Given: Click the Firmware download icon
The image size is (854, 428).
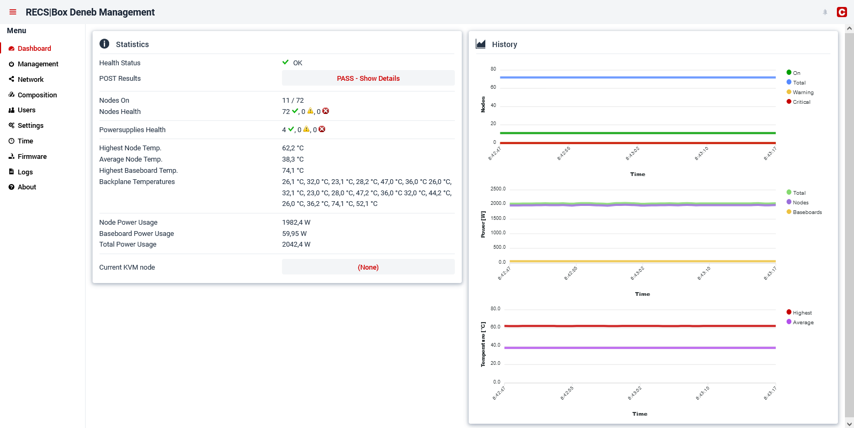Looking at the screenshot, I should click(x=11, y=157).
